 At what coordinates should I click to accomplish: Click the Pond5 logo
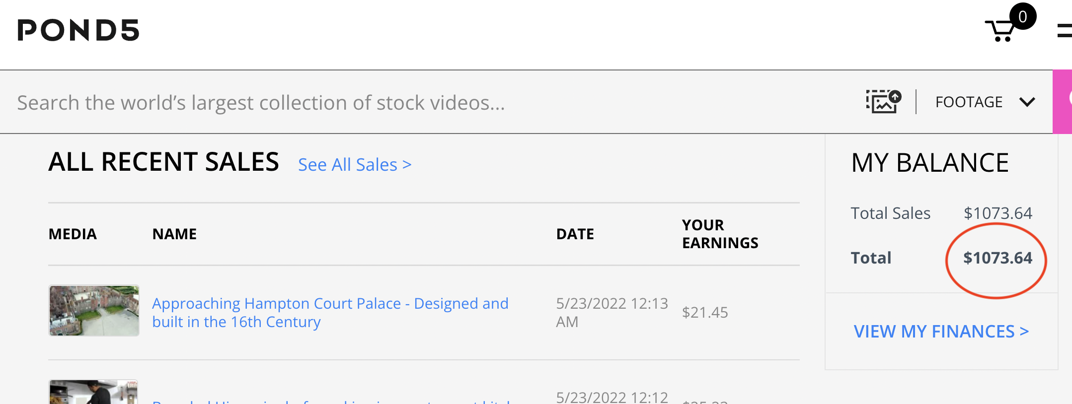[78, 30]
